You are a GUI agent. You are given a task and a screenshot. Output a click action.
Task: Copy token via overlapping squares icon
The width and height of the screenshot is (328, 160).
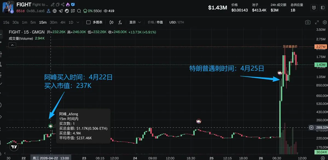[57, 5]
